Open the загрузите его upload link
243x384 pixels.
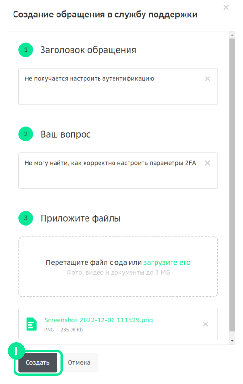[x=167, y=262]
